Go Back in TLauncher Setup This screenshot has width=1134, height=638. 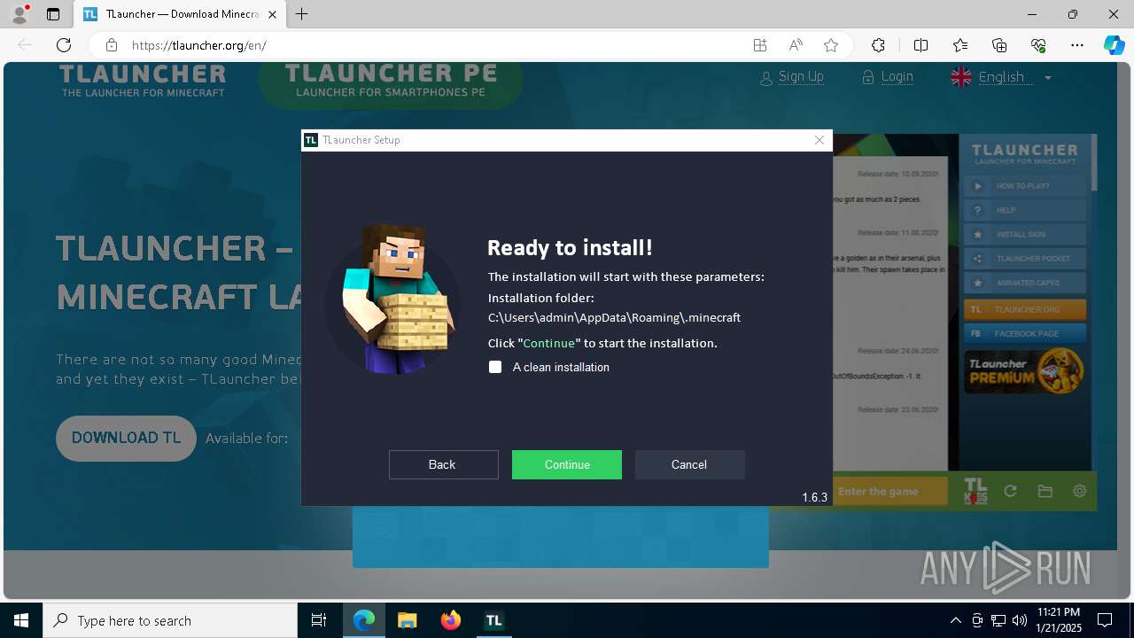(443, 464)
